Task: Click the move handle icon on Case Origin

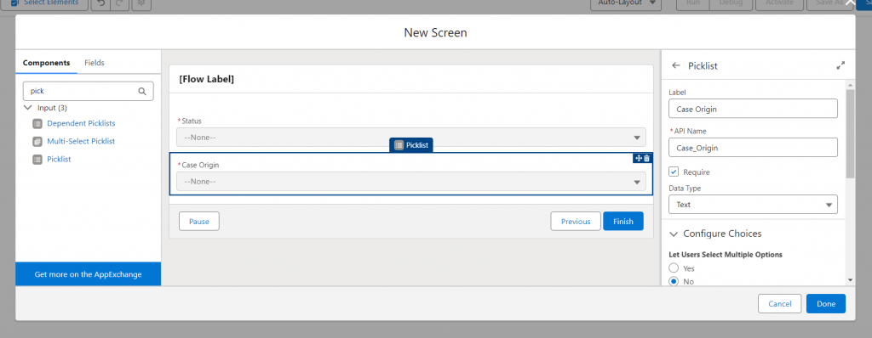Action: pos(639,158)
